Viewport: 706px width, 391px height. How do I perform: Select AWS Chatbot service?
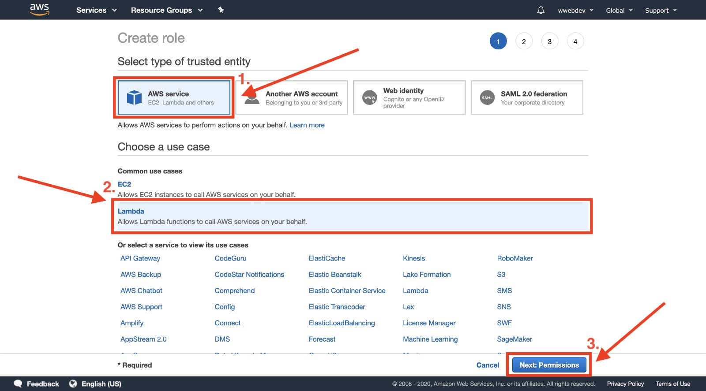[141, 291]
